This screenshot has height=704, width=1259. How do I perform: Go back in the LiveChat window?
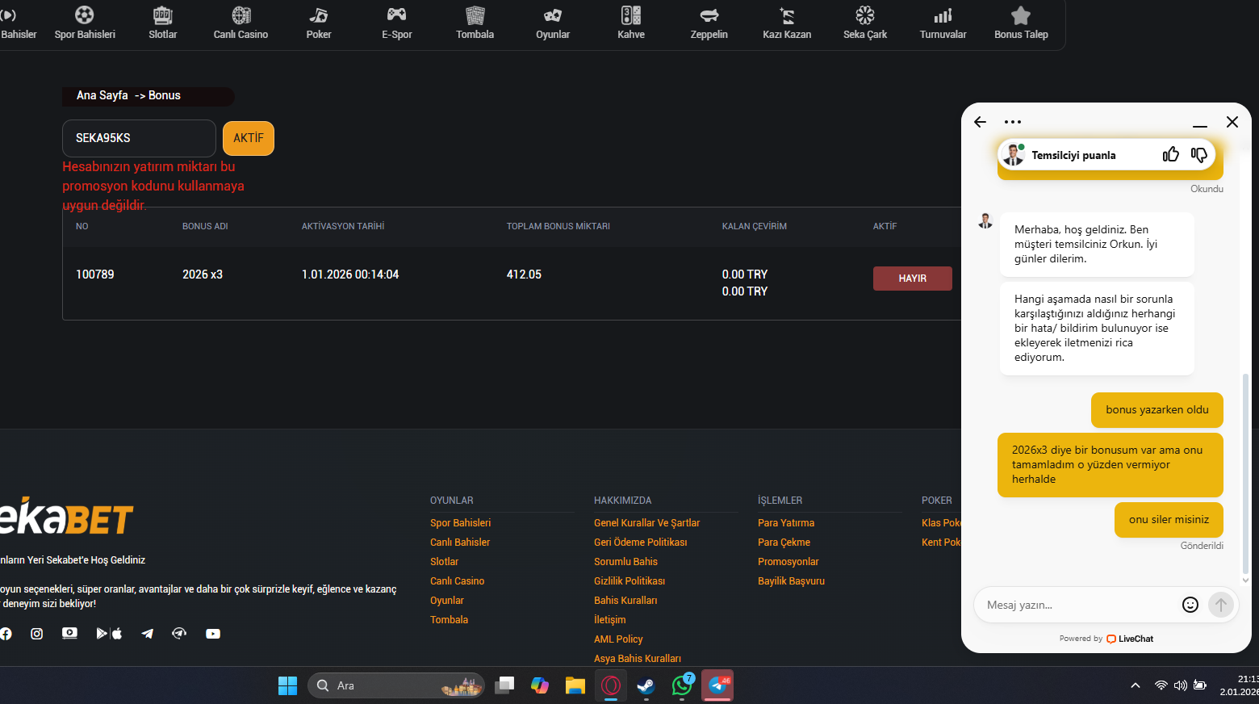tap(980, 122)
